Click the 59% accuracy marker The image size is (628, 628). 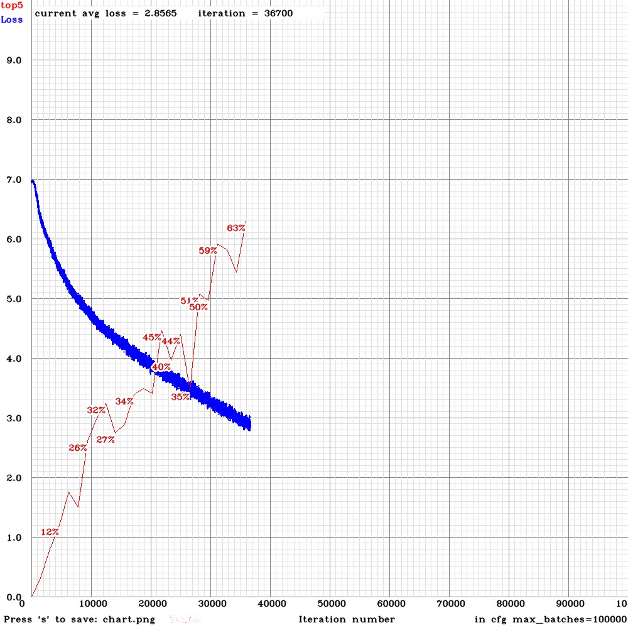[207, 251]
